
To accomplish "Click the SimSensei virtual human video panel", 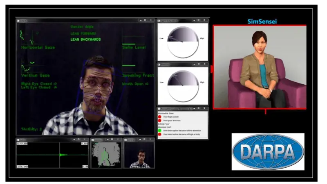I will 260,67.
